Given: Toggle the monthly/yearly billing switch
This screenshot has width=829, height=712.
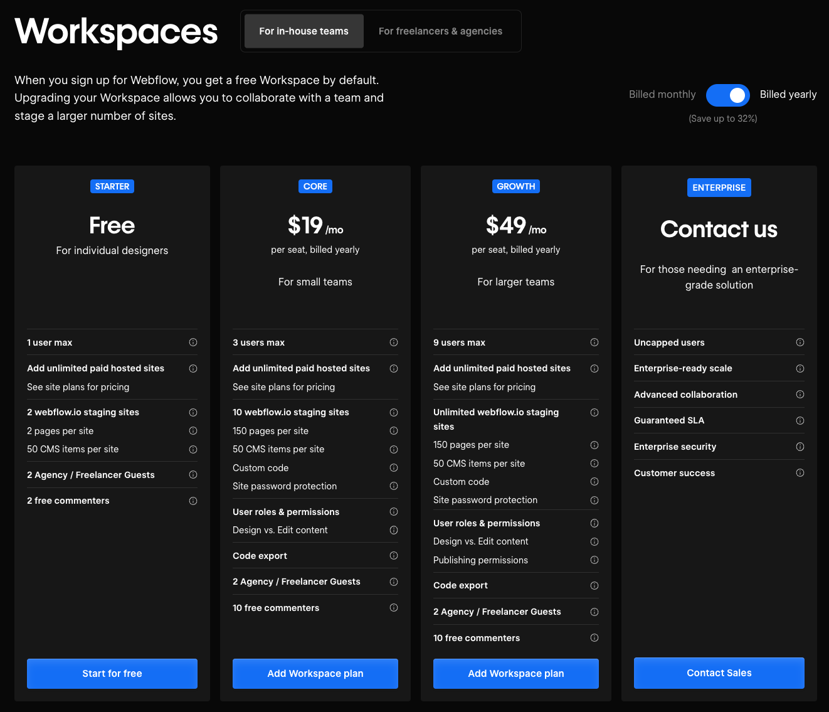Looking at the screenshot, I should [x=727, y=95].
